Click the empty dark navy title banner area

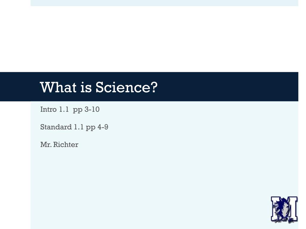pyautogui.click(x=224, y=87)
